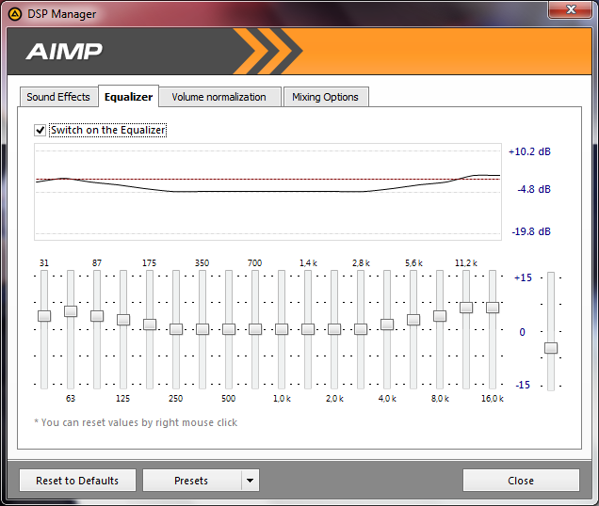Click the equalizer frequency response graph
The height and width of the screenshot is (506, 599).
tap(267, 192)
